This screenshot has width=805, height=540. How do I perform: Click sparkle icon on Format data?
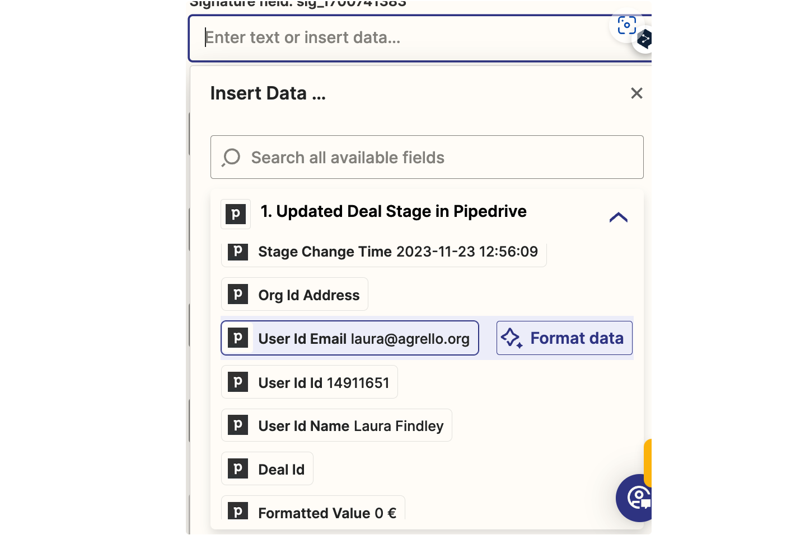(x=511, y=338)
